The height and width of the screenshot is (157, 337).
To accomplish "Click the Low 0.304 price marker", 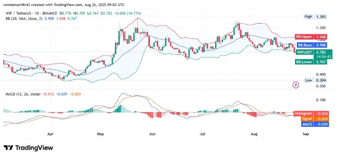I will [x=316, y=80].
